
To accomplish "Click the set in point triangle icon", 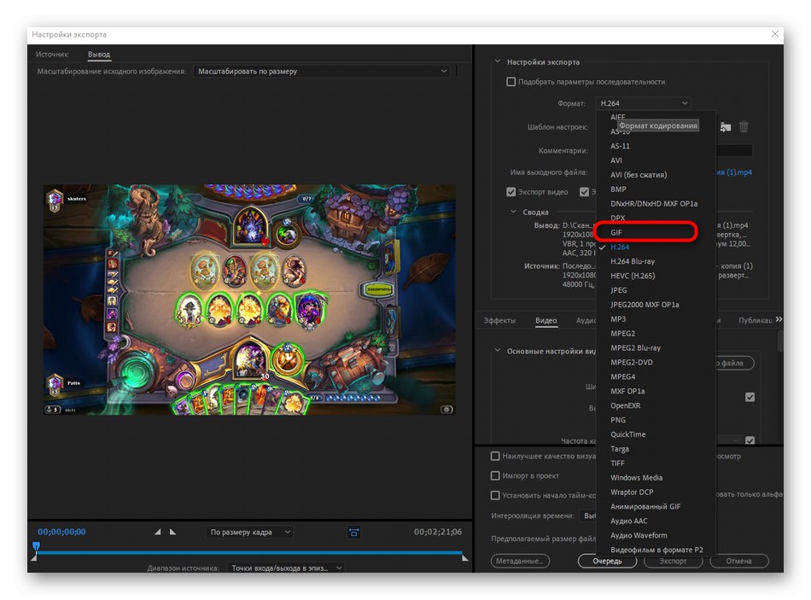I will pyautogui.click(x=158, y=532).
